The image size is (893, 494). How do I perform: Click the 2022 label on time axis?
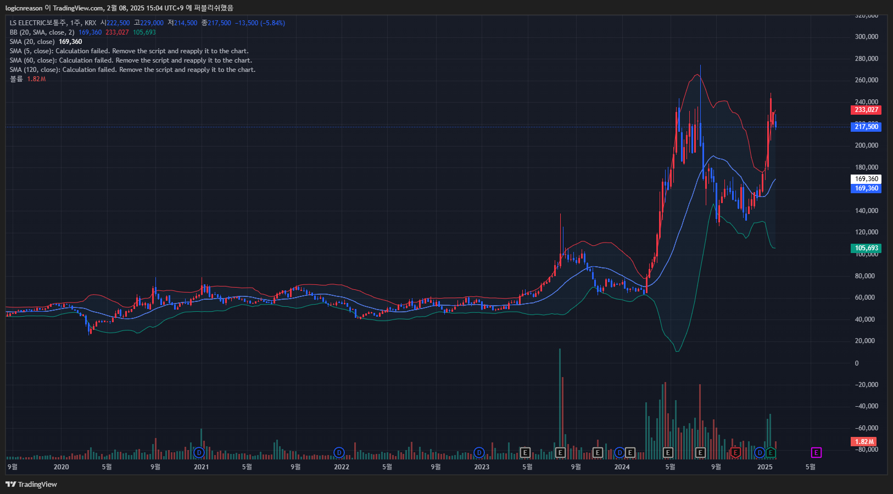pyautogui.click(x=342, y=467)
